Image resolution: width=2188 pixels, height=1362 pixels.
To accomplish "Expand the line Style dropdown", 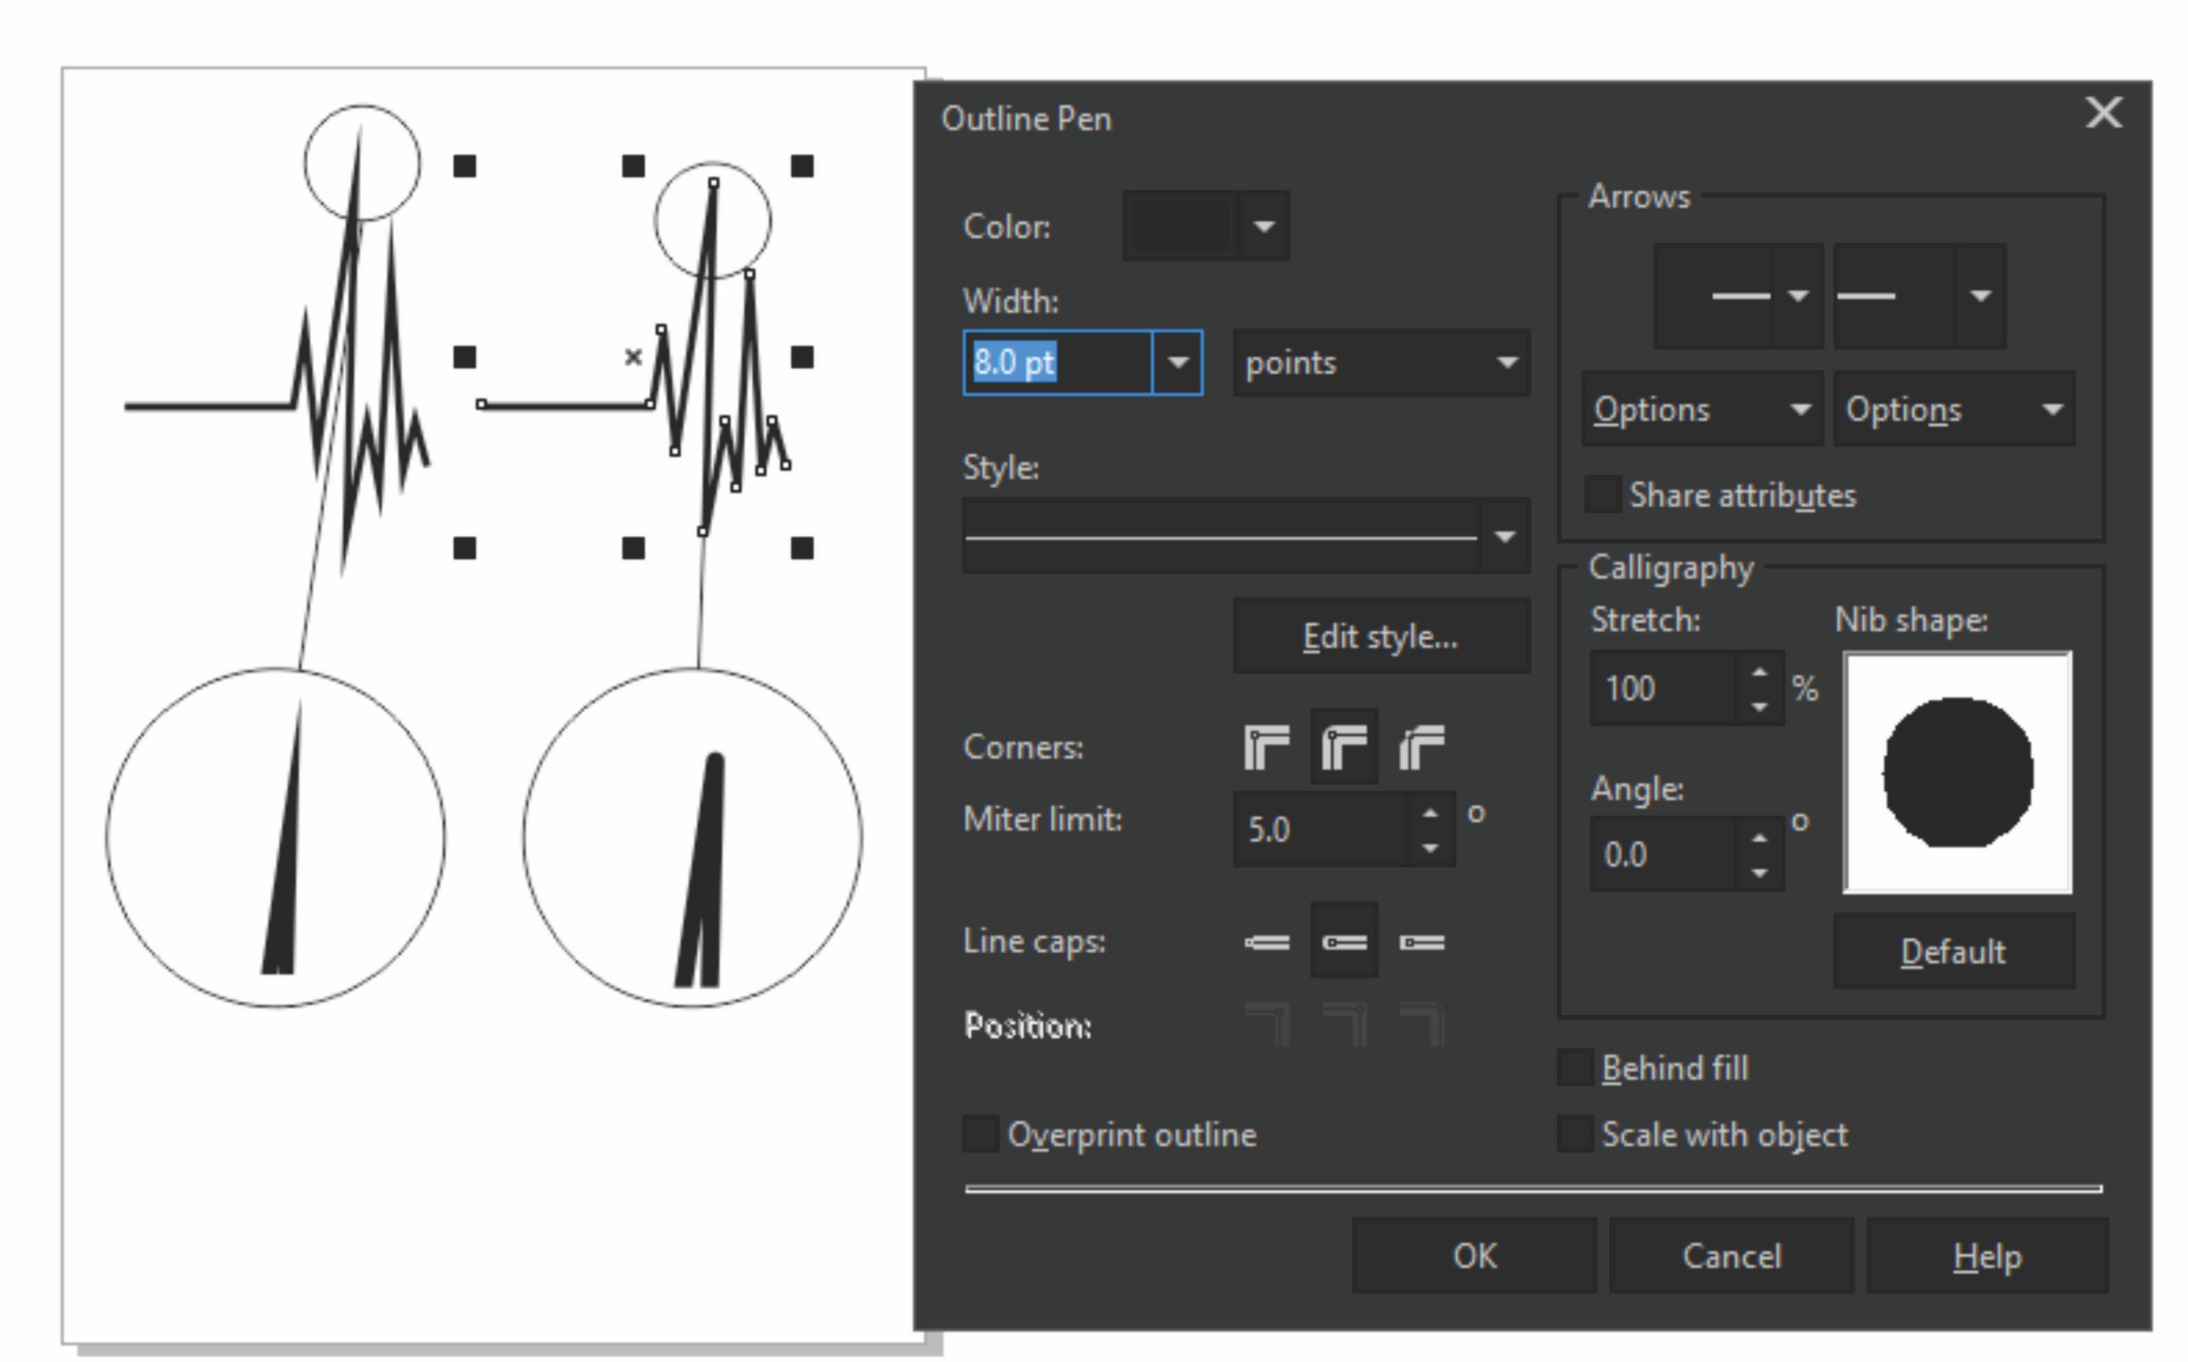I will 1504,537.
